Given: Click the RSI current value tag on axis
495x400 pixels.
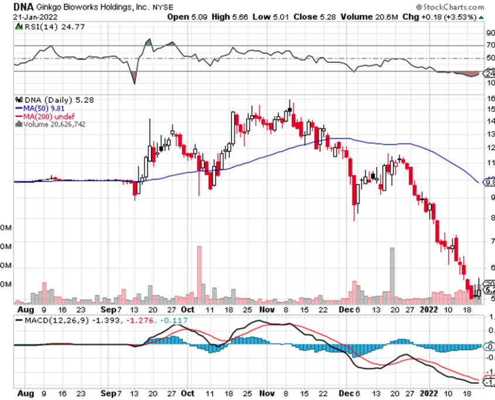Looking at the screenshot, I should [x=489, y=74].
